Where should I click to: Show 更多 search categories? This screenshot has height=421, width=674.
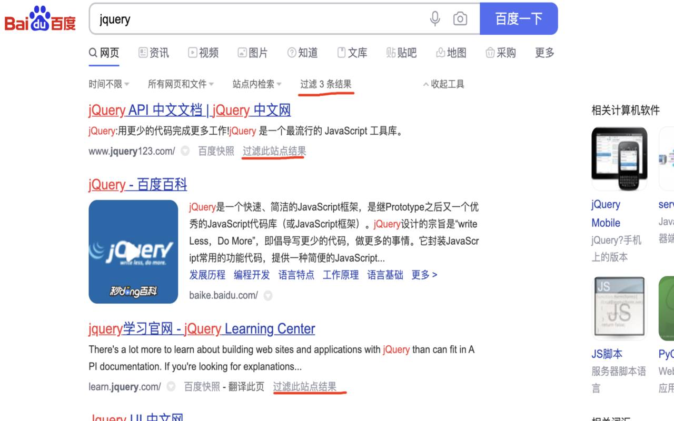pos(544,53)
